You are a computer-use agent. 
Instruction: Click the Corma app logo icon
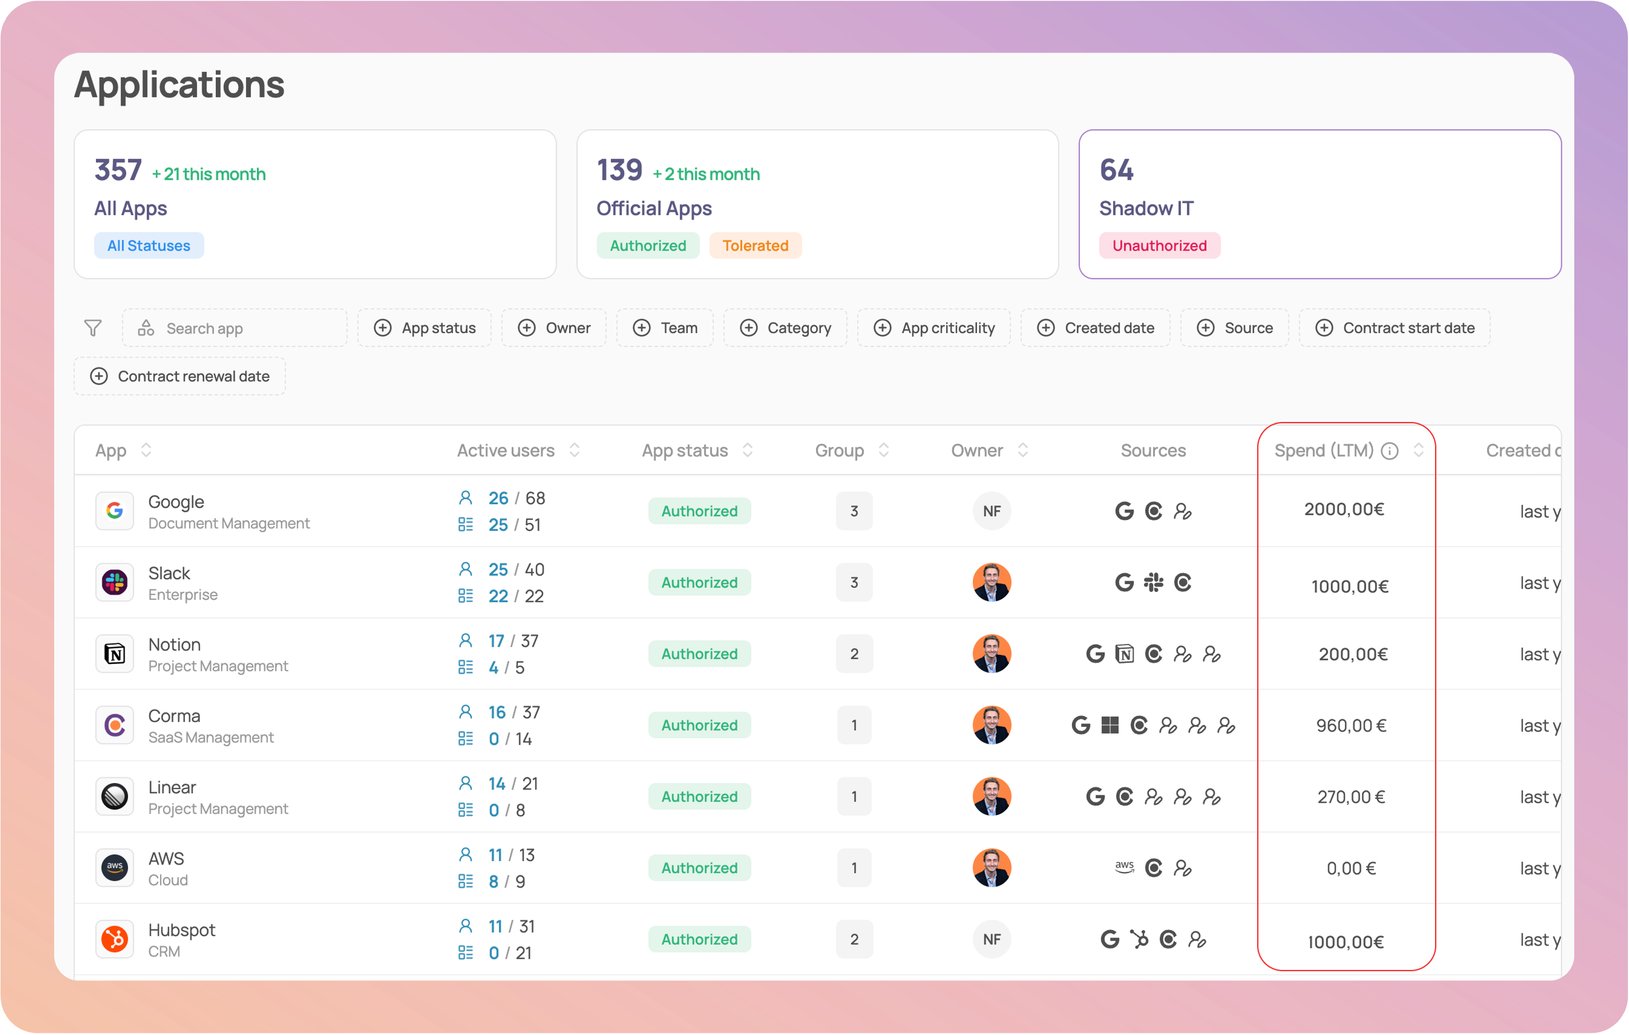coord(114,725)
